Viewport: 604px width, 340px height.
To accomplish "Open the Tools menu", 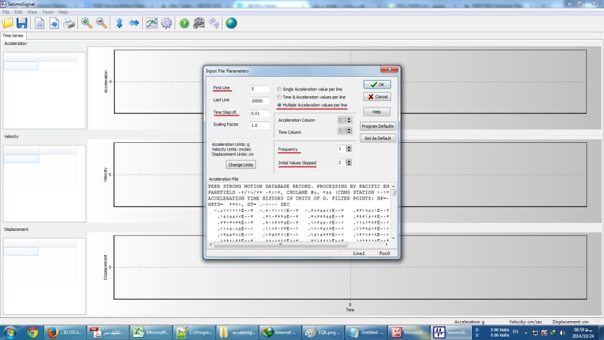I will click(x=48, y=12).
